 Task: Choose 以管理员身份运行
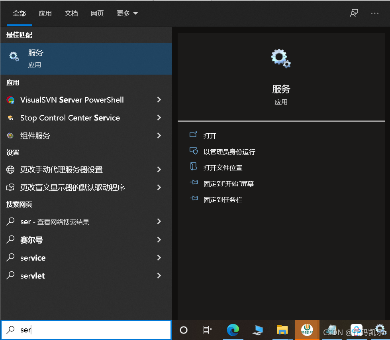pyautogui.click(x=229, y=152)
